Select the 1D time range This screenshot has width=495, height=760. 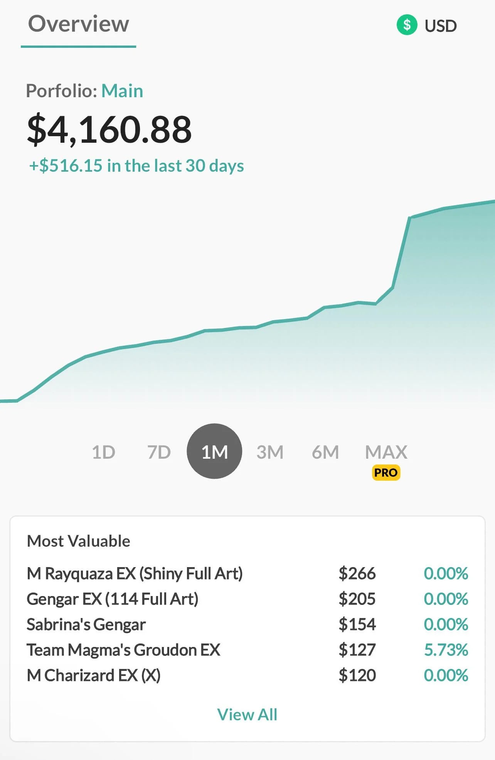[103, 452]
